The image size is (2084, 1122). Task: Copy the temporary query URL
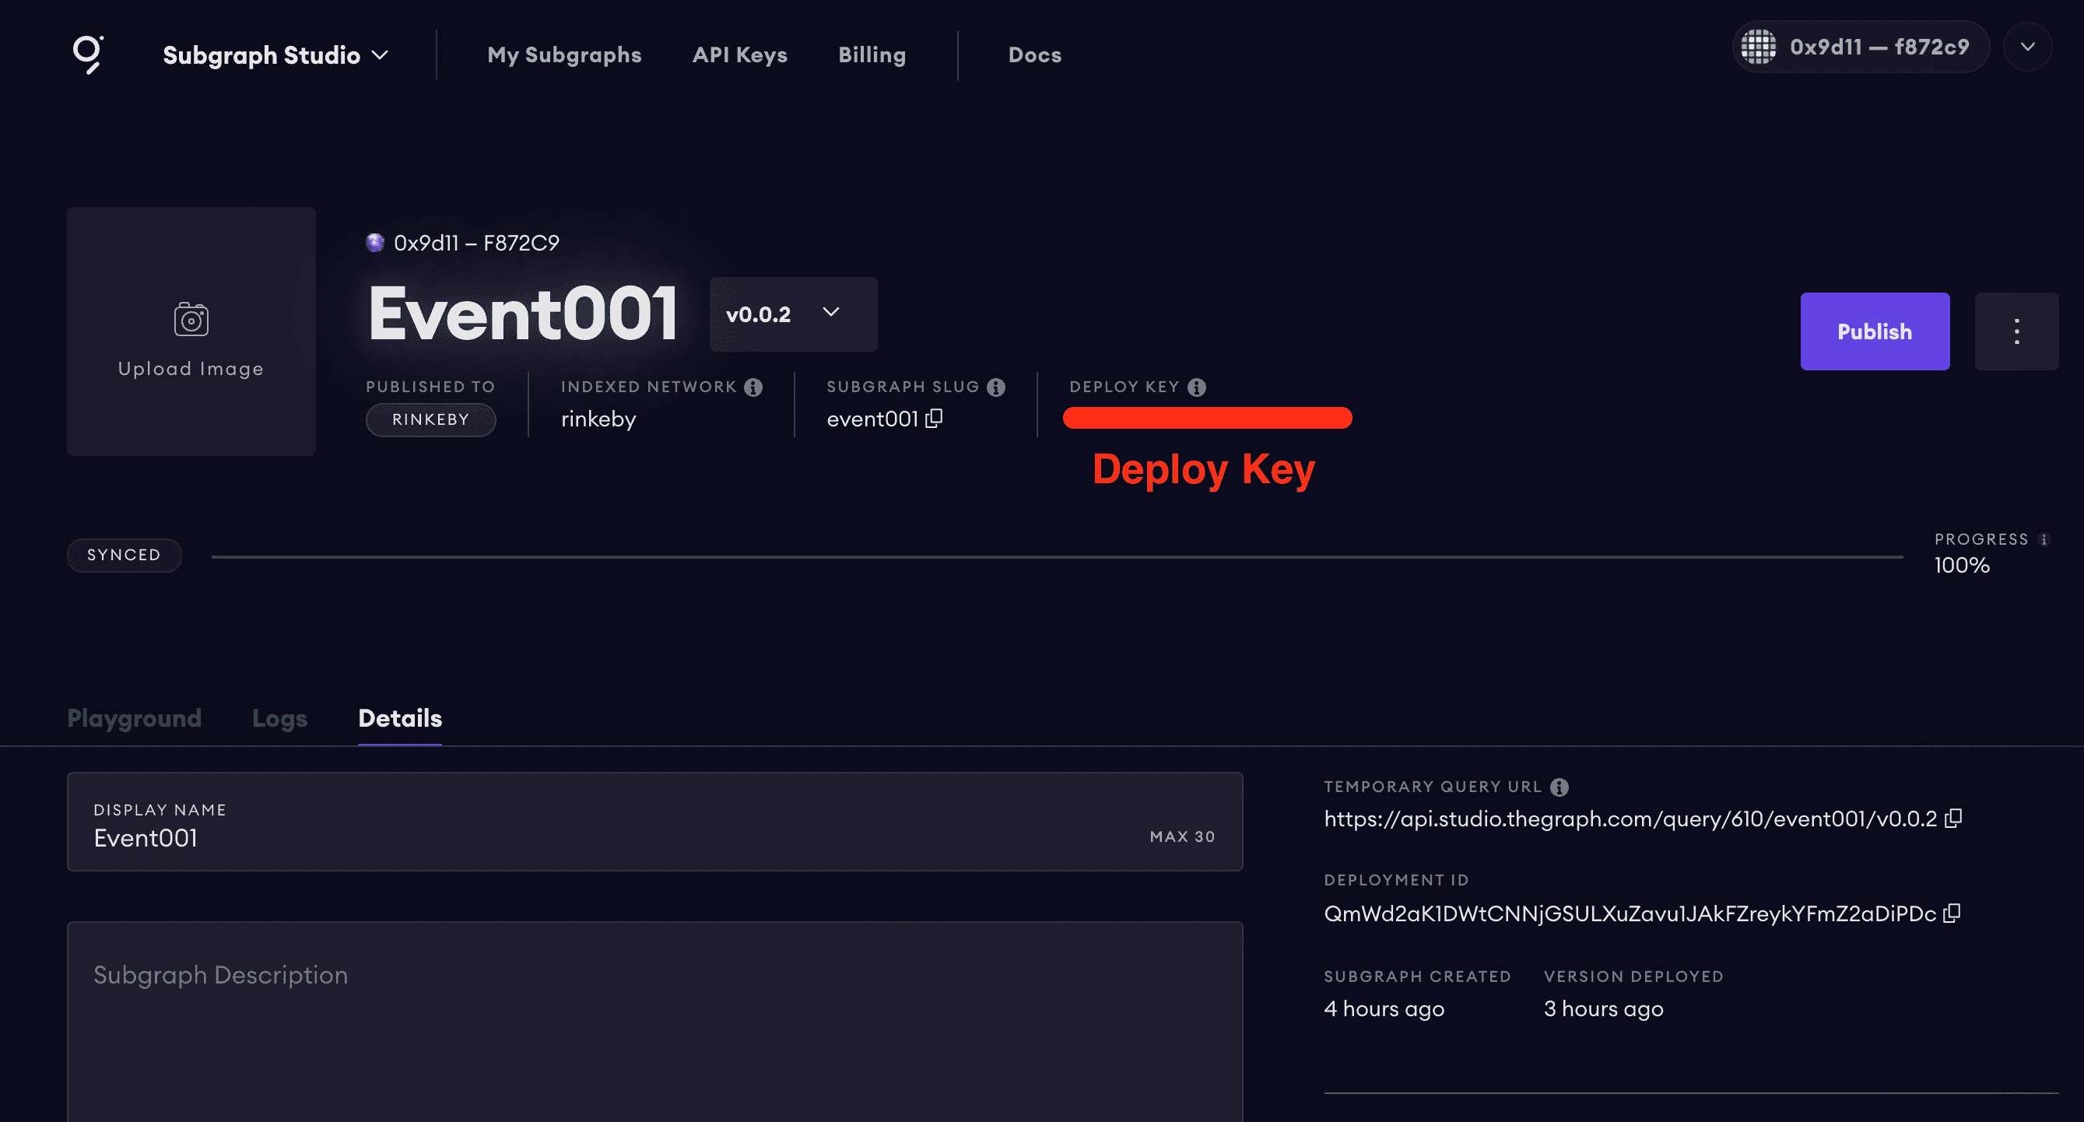(1954, 818)
